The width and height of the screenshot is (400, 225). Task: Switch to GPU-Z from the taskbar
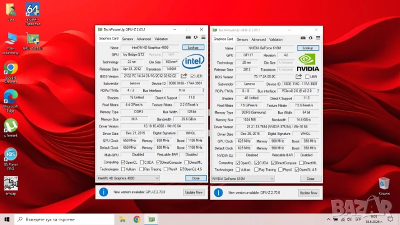[x=152, y=219]
